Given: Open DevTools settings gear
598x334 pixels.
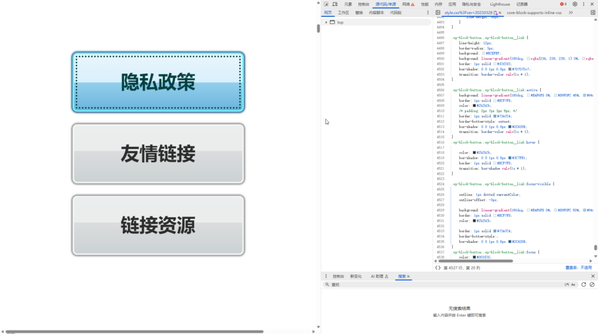Looking at the screenshot, I should pos(575,4).
